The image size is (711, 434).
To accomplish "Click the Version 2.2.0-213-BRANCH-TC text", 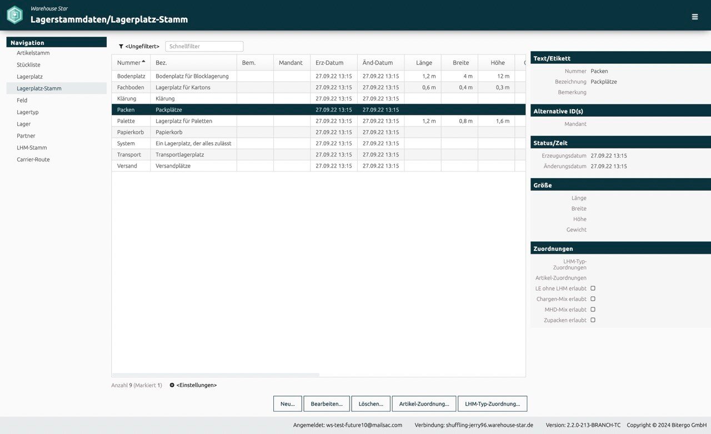I will pyautogui.click(x=583, y=425).
